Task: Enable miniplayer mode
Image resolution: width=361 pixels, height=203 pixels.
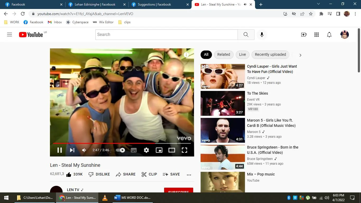Action: pos(159,150)
